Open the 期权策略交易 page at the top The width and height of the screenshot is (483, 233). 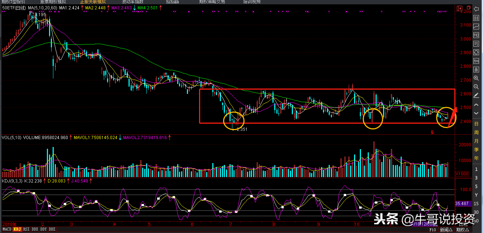(212, 1)
